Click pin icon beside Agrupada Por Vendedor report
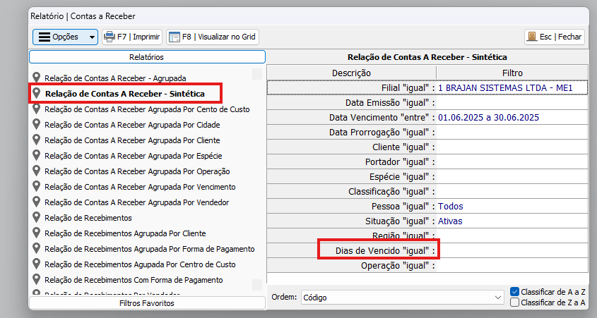This screenshot has width=597, height=318. pyautogui.click(x=36, y=202)
